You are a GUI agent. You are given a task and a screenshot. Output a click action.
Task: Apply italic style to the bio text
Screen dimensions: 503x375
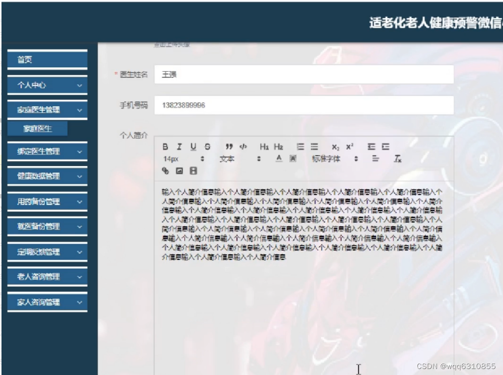179,147
